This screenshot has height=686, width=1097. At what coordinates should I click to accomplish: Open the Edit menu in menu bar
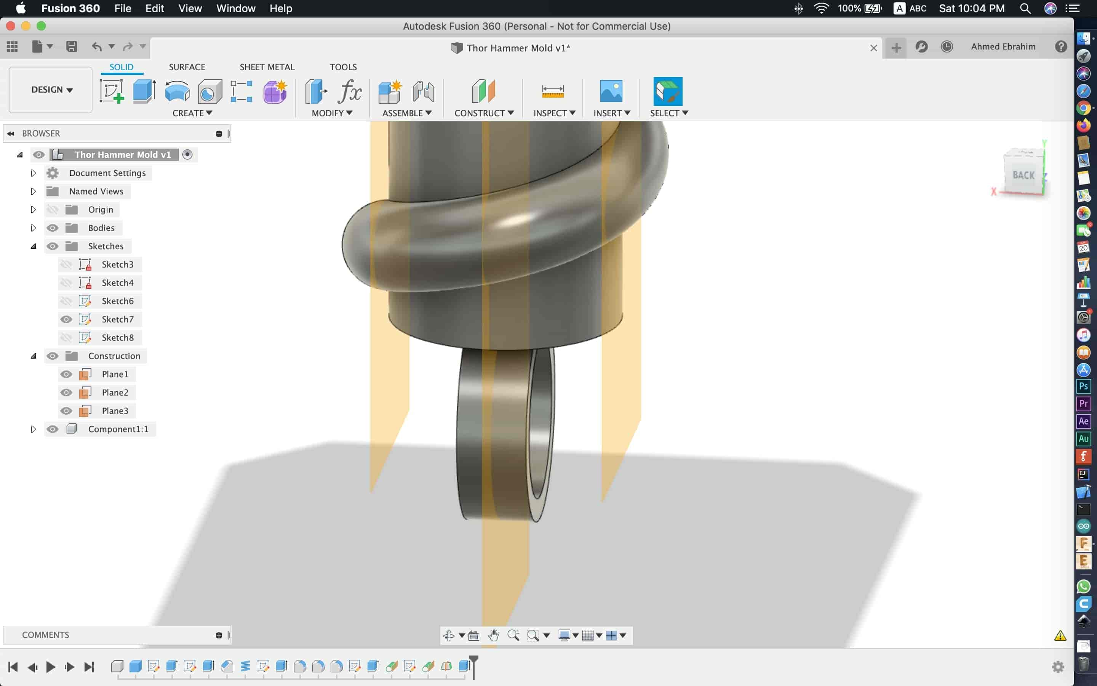[x=155, y=8]
